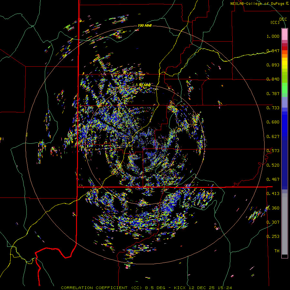Click the 50 NMI range ring label
290x290 pixels.
point(145,85)
